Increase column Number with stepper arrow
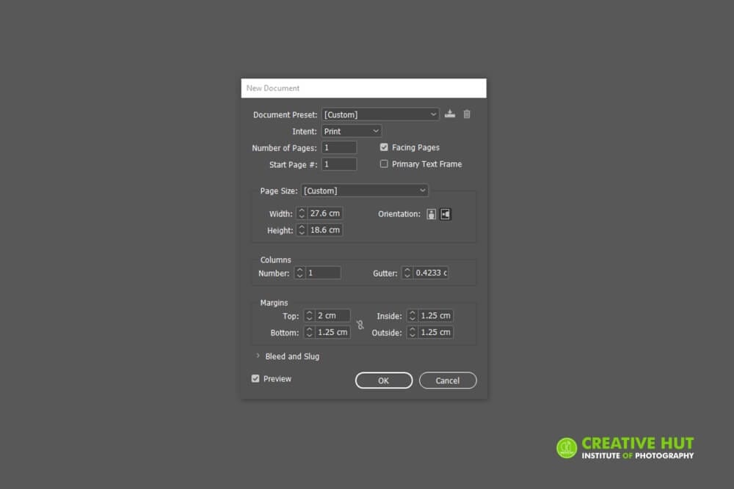Image resolution: width=734 pixels, height=489 pixels. [299, 270]
